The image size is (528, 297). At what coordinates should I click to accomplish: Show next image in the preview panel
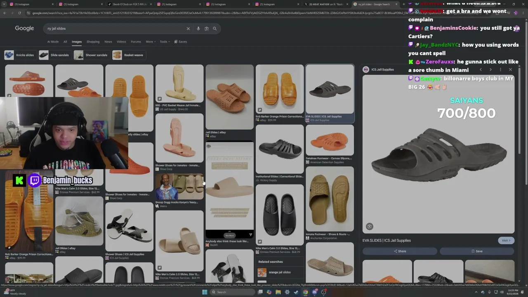click(x=490, y=70)
